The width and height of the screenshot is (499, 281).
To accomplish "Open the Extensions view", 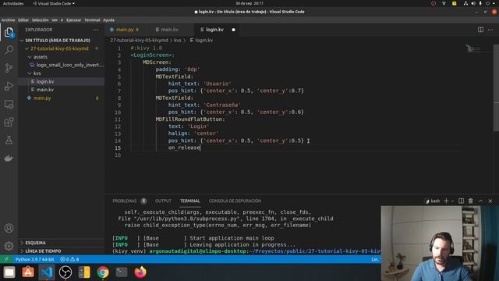I will pos(9,123).
